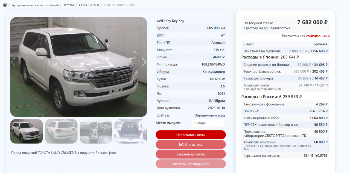Expand the Месяц выпуска dropdown

[208, 123]
